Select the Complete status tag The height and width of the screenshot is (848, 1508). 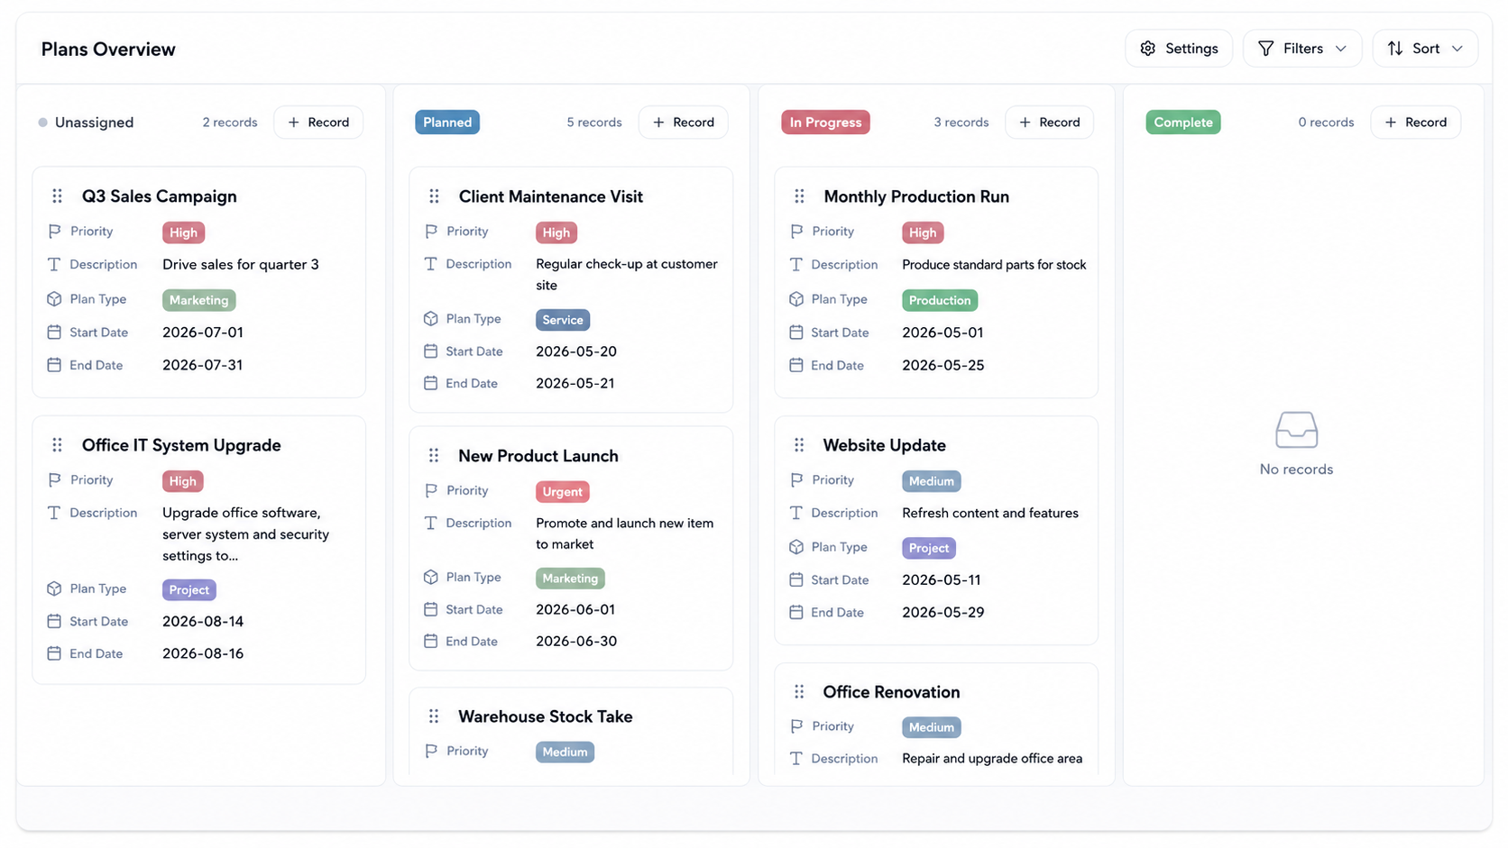coord(1183,123)
